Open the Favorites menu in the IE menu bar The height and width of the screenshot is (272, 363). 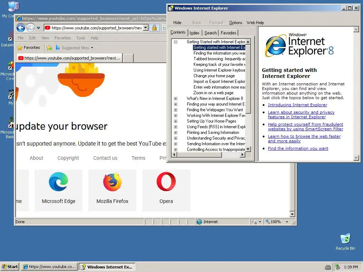(x=62, y=38)
